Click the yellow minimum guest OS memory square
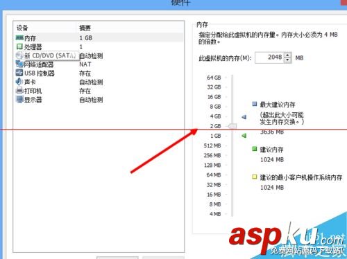The image size is (347, 259). [x=255, y=177]
